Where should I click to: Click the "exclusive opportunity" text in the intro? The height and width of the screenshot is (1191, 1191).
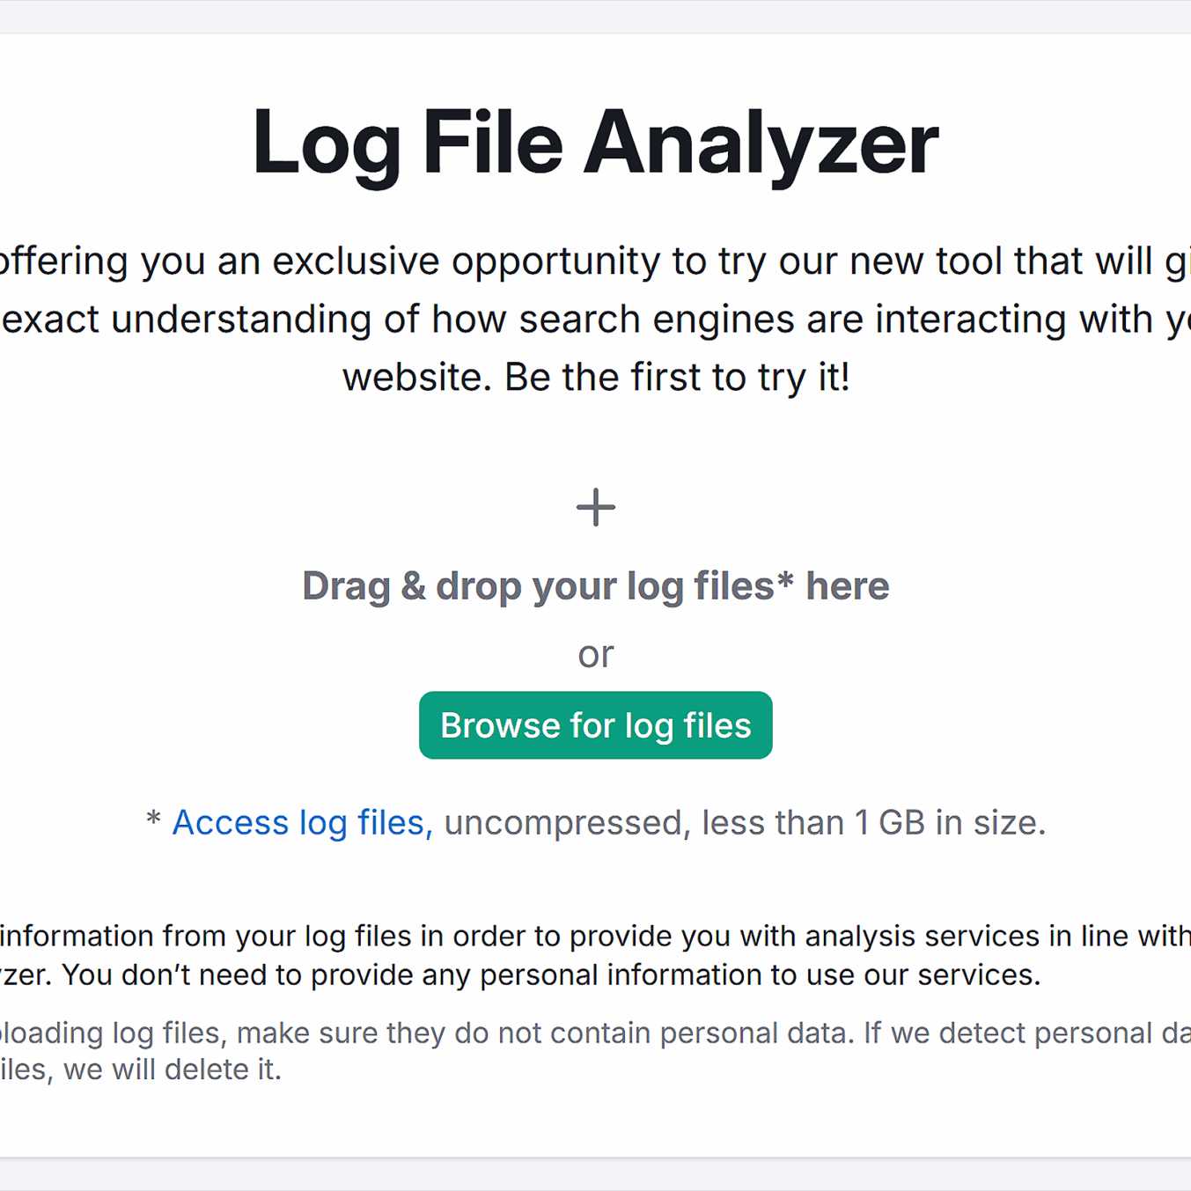(x=466, y=261)
